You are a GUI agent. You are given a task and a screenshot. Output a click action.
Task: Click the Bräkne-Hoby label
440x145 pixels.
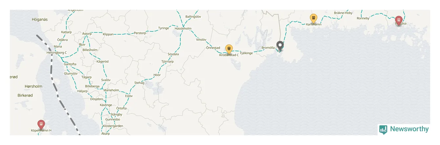[343, 13]
